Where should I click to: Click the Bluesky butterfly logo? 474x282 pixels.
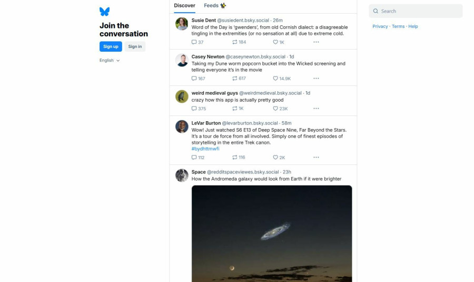(x=104, y=12)
